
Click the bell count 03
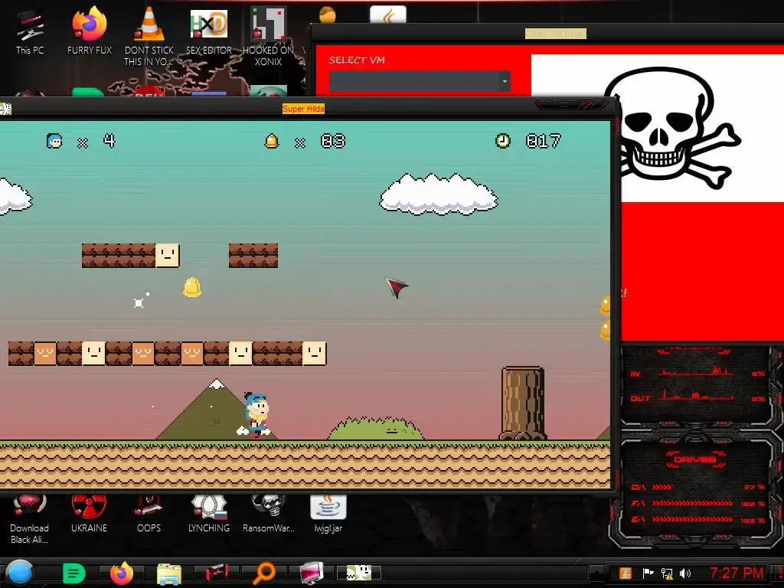[x=333, y=142]
